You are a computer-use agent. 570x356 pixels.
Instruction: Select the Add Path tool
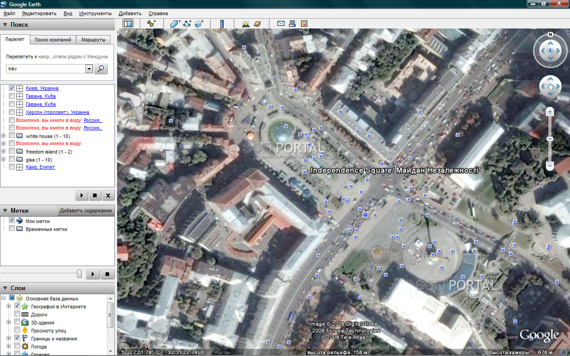coord(187,24)
